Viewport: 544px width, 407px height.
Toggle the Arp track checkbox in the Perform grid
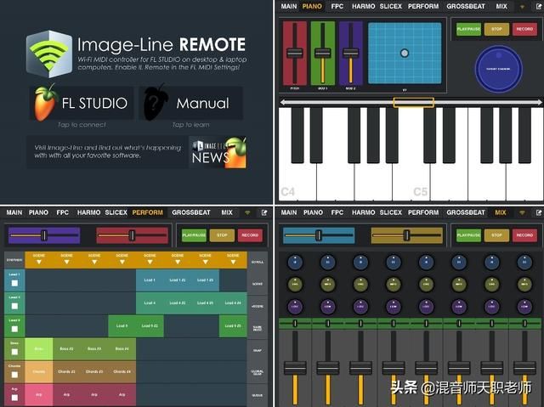coord(14,398)
